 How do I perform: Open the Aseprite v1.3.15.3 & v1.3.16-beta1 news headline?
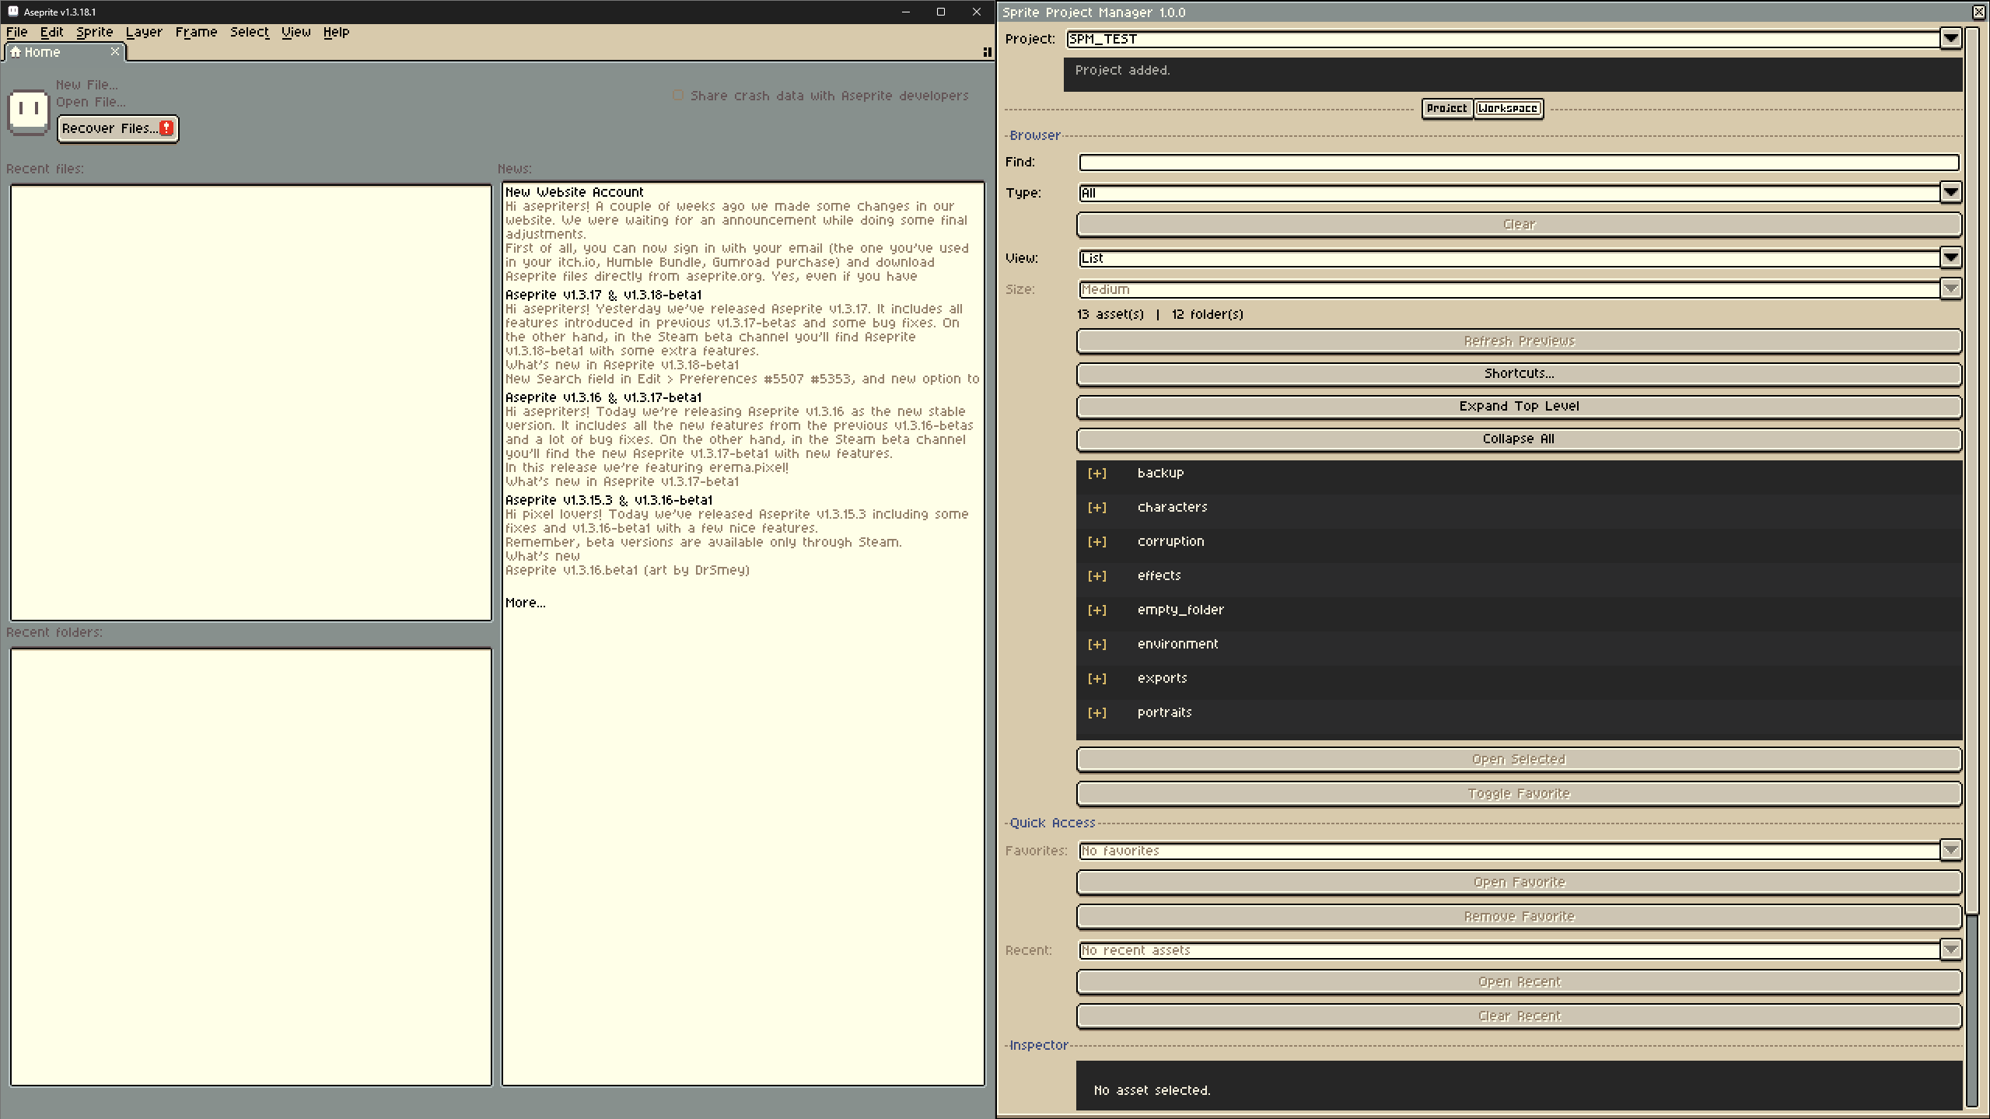point(609,500)
